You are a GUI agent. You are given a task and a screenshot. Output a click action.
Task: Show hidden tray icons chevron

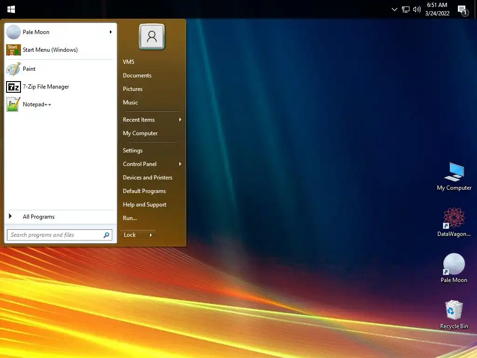[x=394, y=9]
